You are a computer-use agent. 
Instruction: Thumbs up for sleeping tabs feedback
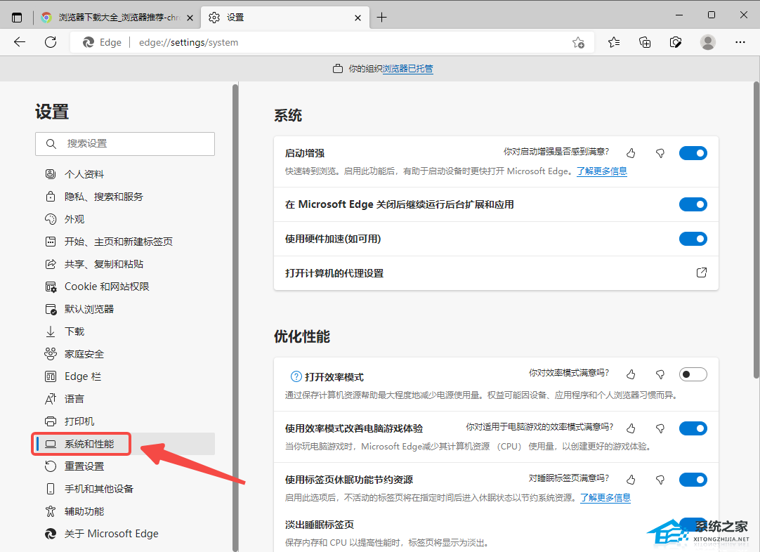[631, 480]
